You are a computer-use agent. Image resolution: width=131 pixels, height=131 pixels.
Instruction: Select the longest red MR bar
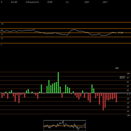click(103, 102)
